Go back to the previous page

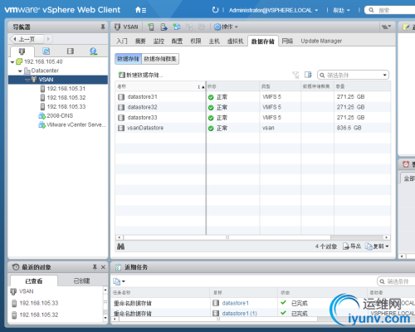(x=27, y=39)
